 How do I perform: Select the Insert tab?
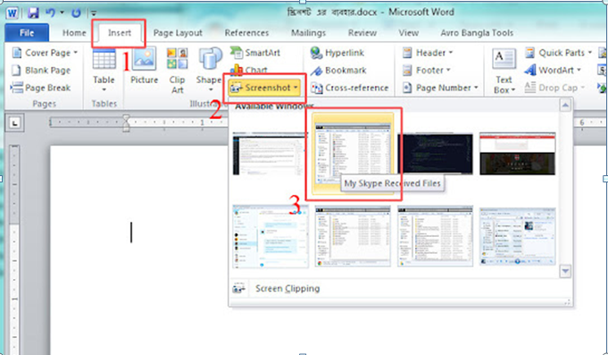(x=120, y=33)
